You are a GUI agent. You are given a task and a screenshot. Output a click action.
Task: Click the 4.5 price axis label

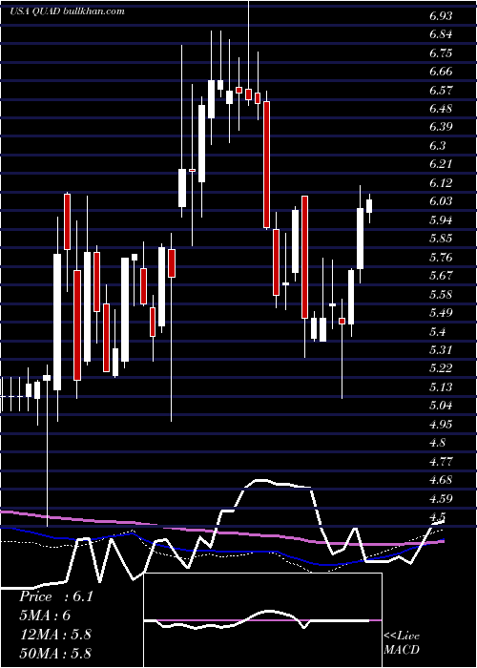click(438, 516)
